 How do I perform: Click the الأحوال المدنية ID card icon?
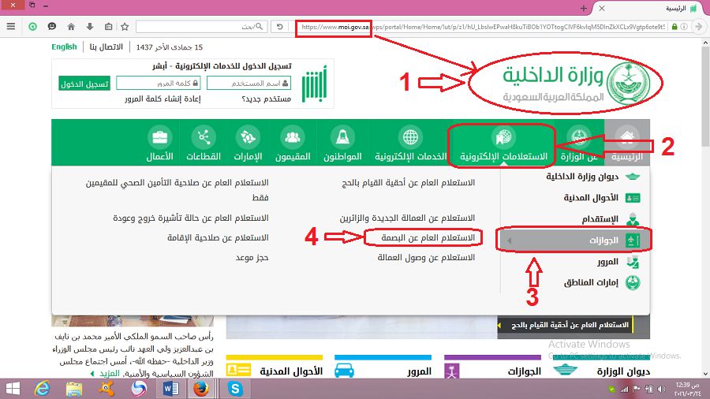[x=633, y=198]
